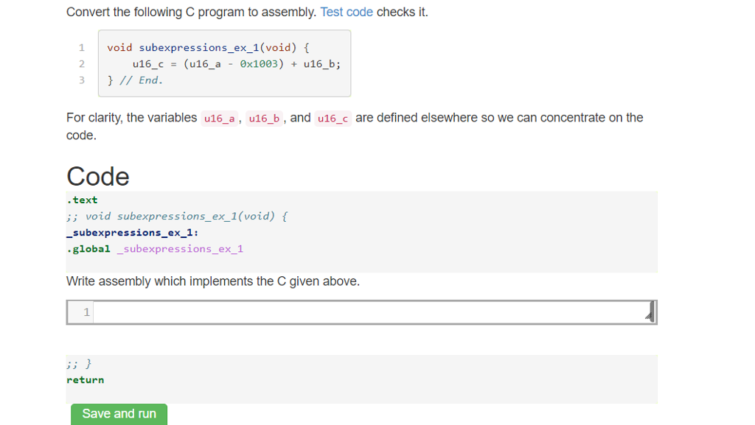Screen dimensions: 755x425
Task: Click the ;; } closing comment line
Action: [76, 363]
